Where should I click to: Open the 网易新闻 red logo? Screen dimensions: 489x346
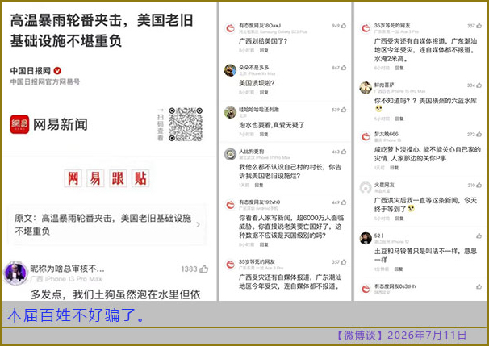19,124
